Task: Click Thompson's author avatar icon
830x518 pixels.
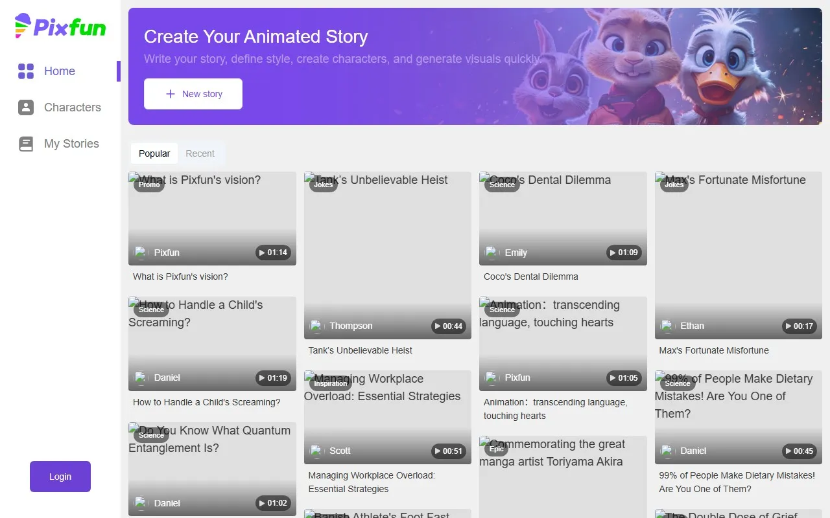Action: click(316, 326)
